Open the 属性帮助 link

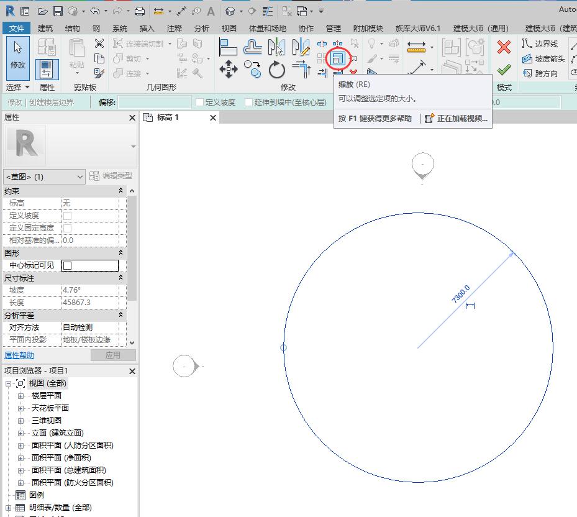19,355
